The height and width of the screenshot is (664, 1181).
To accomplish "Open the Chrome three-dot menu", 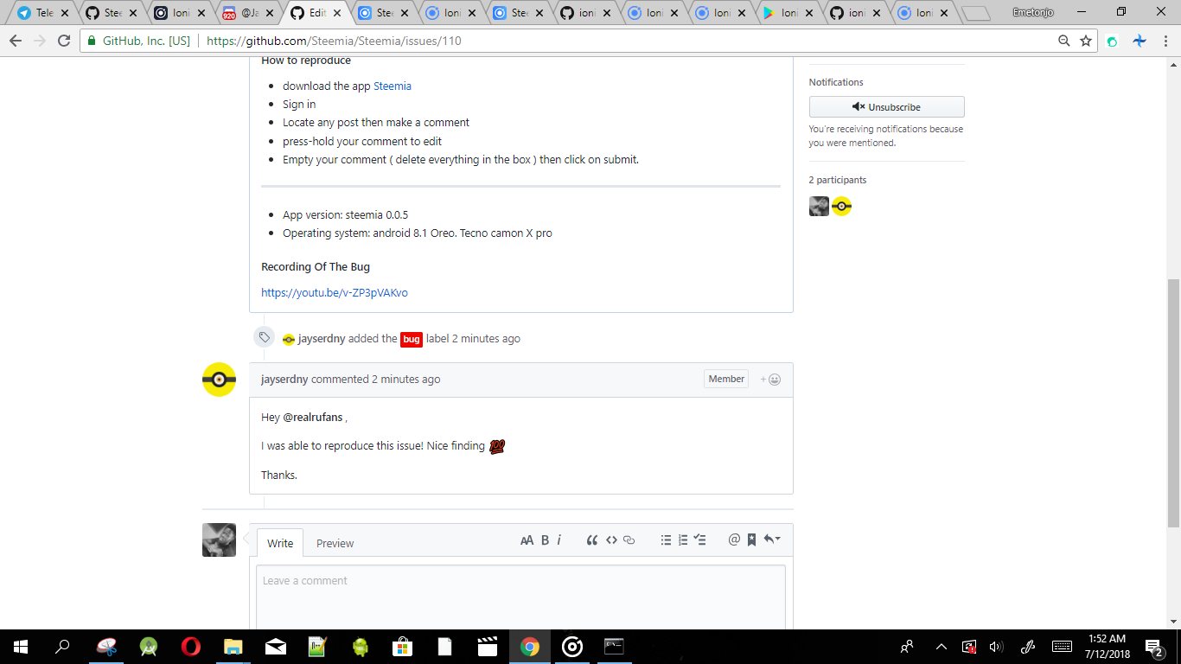I will (x=1165, y=41).
